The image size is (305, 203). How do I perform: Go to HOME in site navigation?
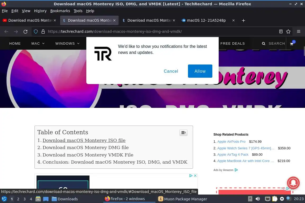[x=15, y=44]
